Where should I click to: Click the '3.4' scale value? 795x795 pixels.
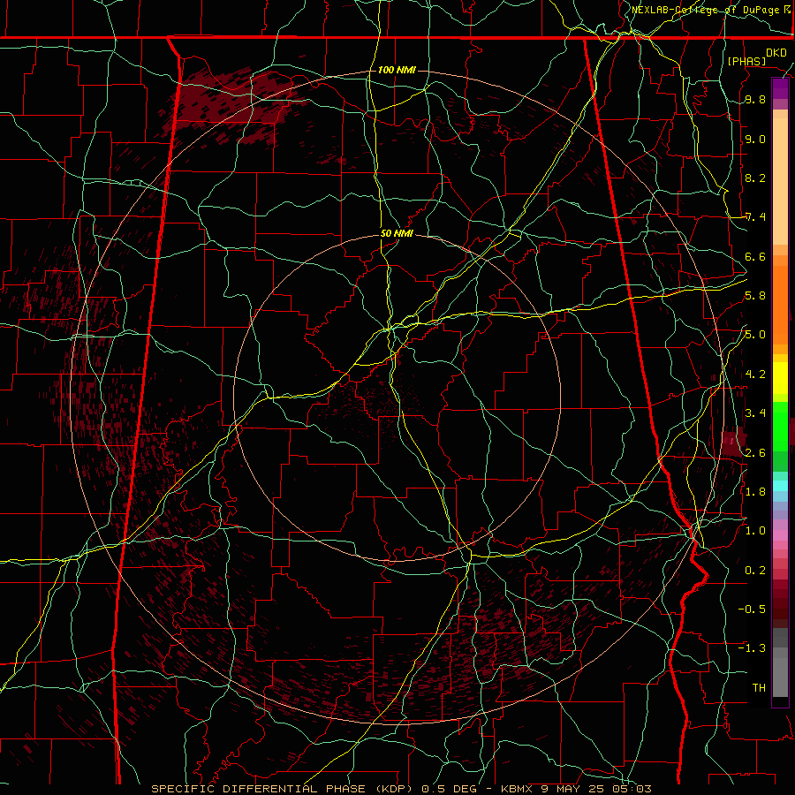(755, 413)
